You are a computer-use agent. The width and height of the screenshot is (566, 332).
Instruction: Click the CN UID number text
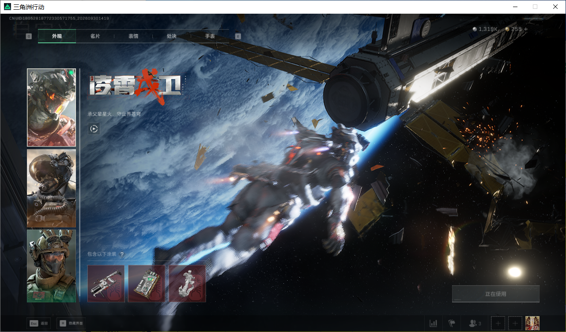(59, 19)
